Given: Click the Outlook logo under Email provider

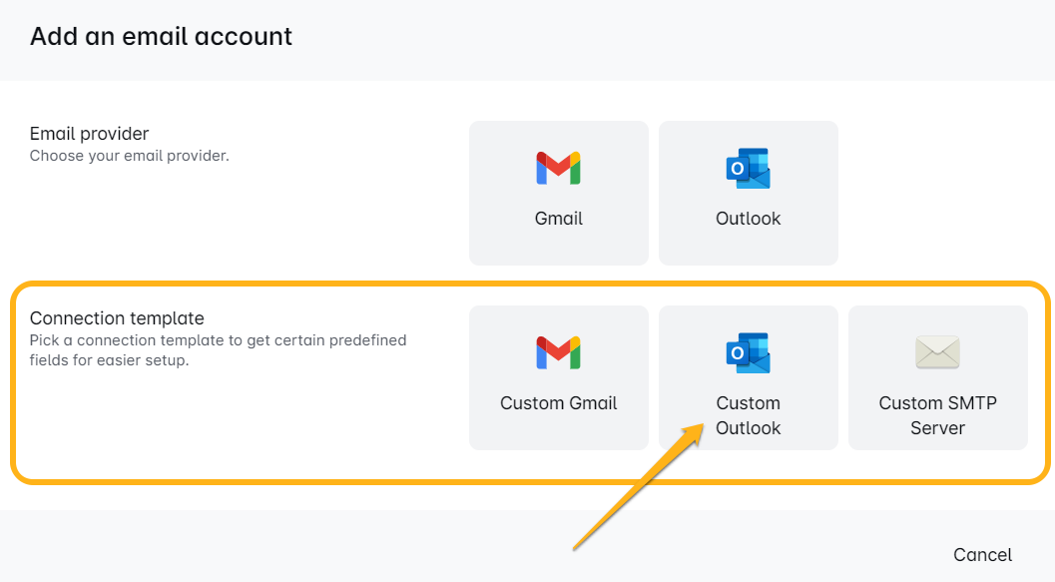Looking at the screenshot, I should click(748, 169).
